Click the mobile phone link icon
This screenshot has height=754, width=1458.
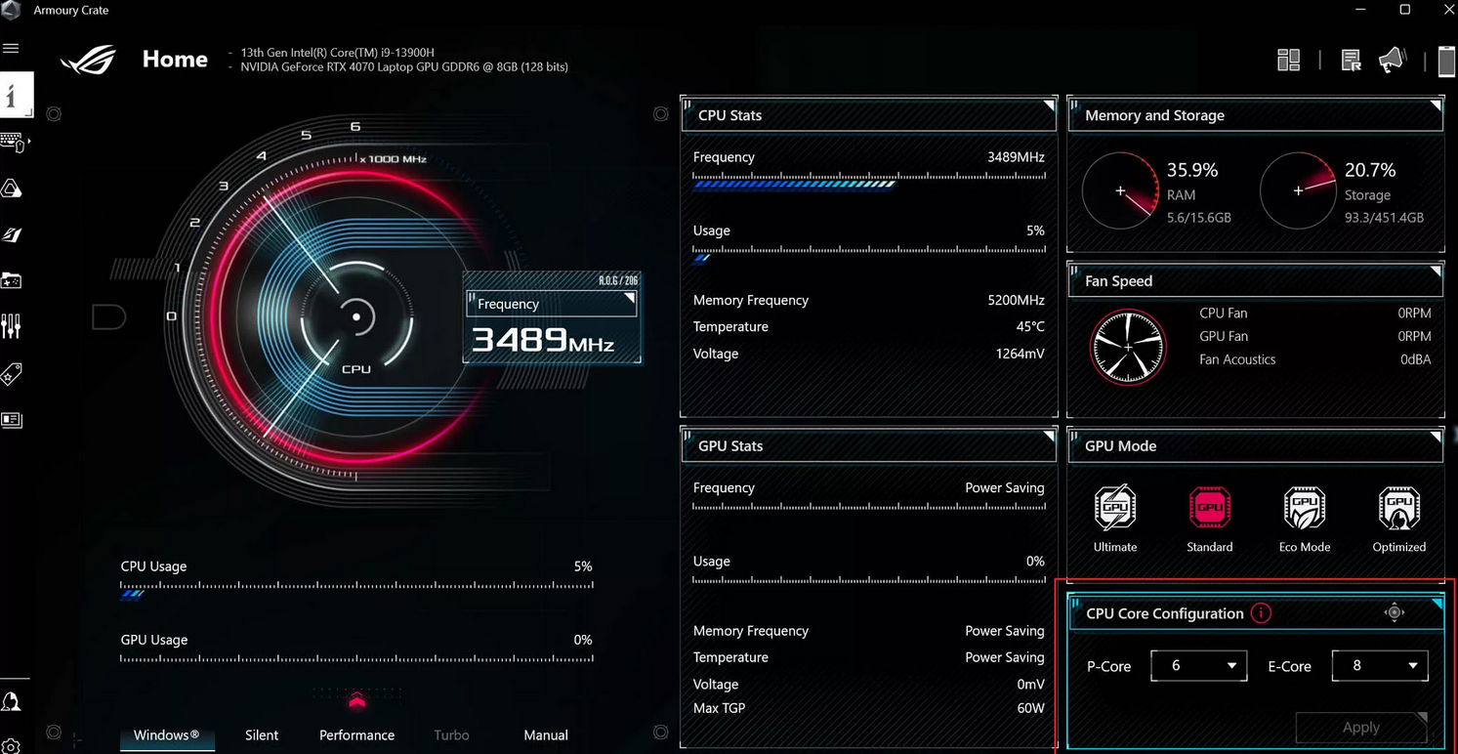(x=1446, y=61)
